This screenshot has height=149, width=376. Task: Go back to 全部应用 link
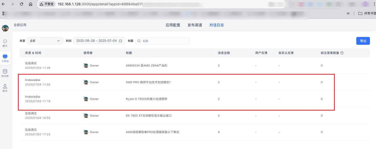pyautogui.click(x=20, y=25)
